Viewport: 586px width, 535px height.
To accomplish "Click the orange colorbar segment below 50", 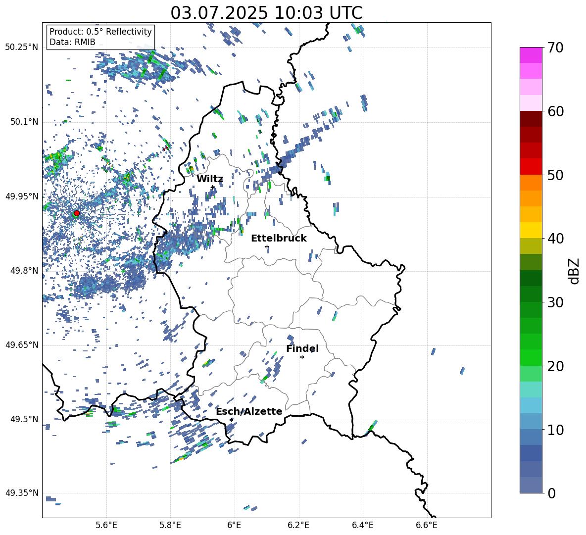I will (x=531, y=182).
